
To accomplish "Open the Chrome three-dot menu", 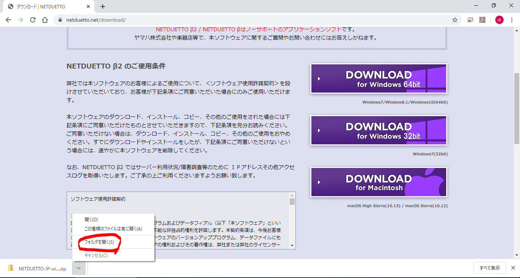I will (512, 20).
